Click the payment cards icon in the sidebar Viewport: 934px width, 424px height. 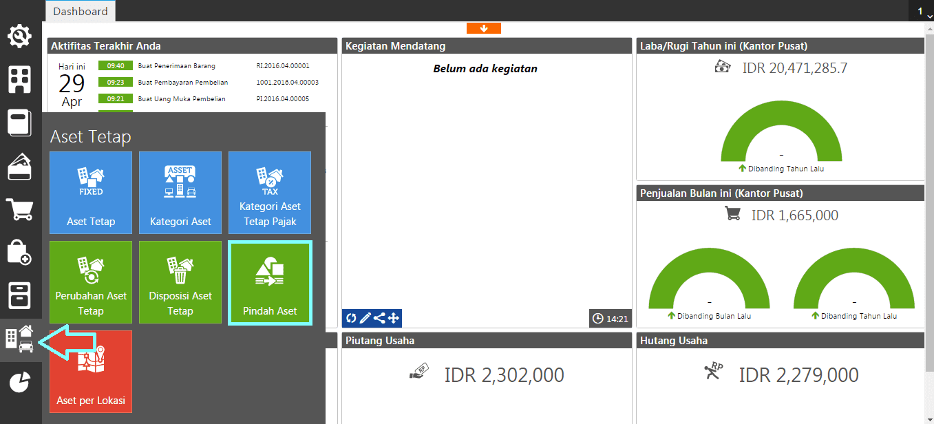click(x=20, y=166)
